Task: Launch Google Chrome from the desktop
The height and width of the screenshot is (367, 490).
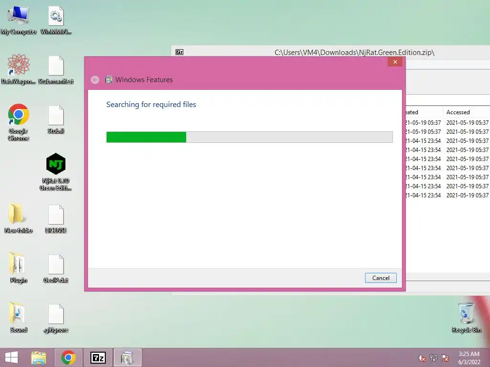Action: coord(19,122)
